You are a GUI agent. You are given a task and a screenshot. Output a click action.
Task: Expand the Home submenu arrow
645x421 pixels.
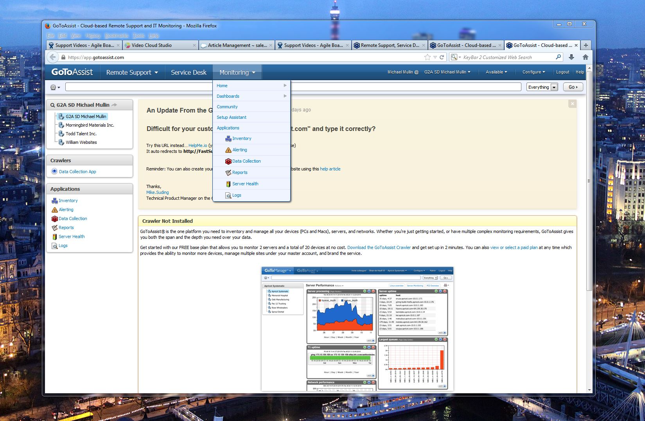click(x=285, y=86)
